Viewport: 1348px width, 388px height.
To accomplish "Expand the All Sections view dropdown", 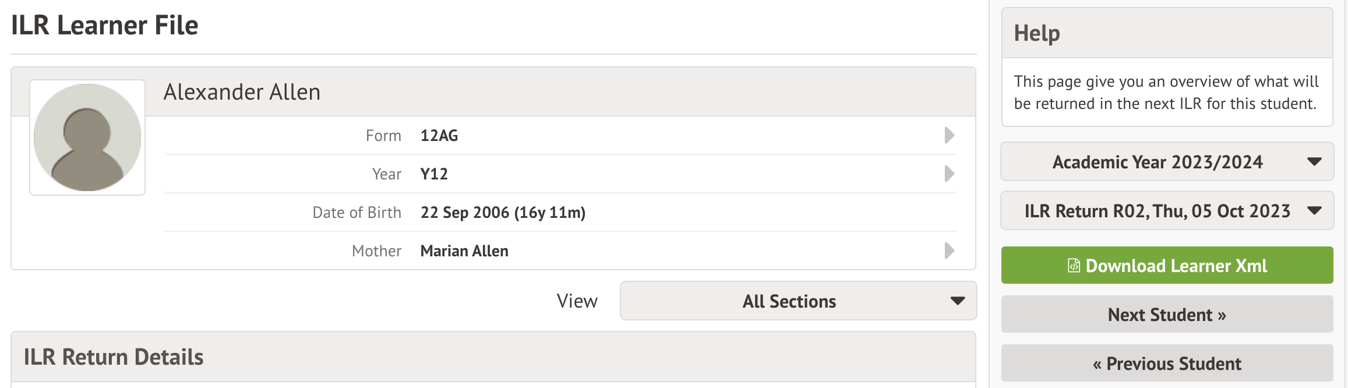I will [x=789, y=301].
